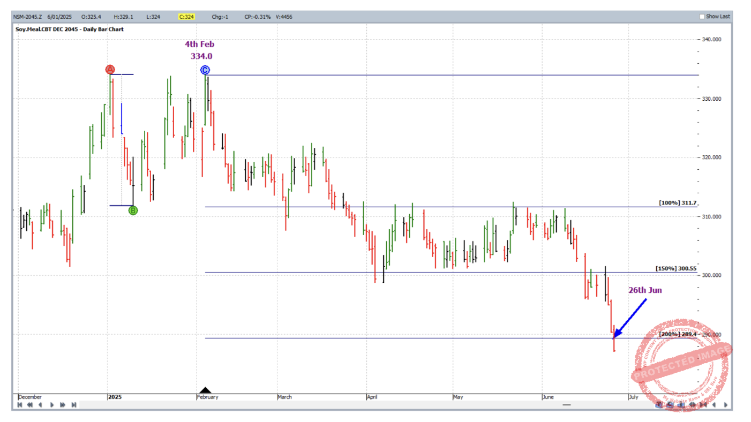Select the red point A marker
This screenshot has width=751, height=422.
pos(110,70)
